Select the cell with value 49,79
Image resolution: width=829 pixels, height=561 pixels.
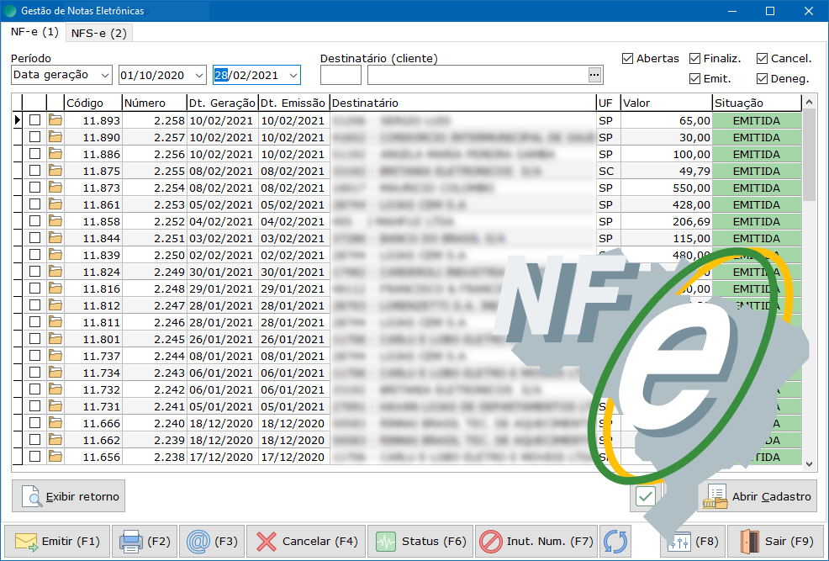coord(667,172)
